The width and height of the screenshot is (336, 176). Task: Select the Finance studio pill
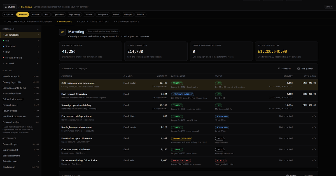coord(36,15)
